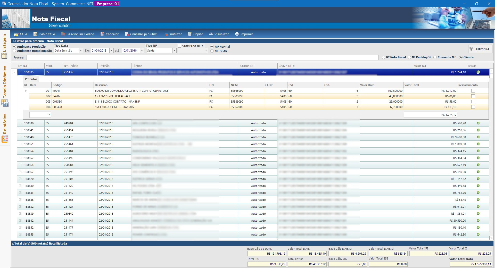Click the Imprimir printer icon
Image resolution: width=495 pixels, height=268 pixels.
coord(237,34)
